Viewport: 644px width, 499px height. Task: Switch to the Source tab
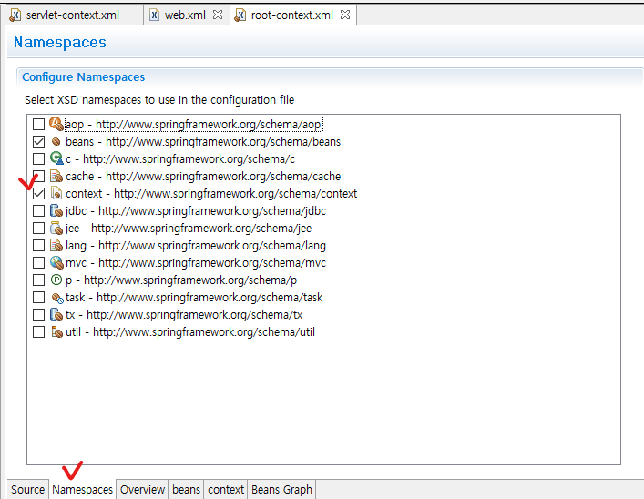click(x=27, y=490)
